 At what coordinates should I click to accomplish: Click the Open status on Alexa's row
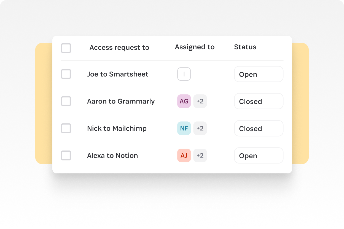pyautogui.click(x=259, y=156)
